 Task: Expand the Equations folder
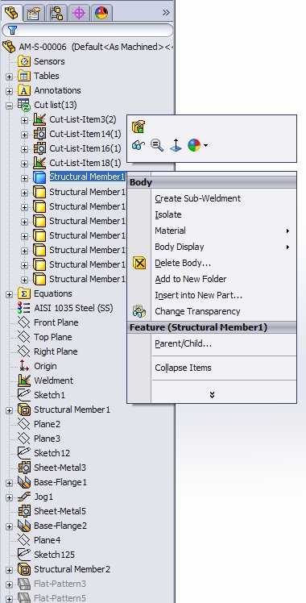9,294
